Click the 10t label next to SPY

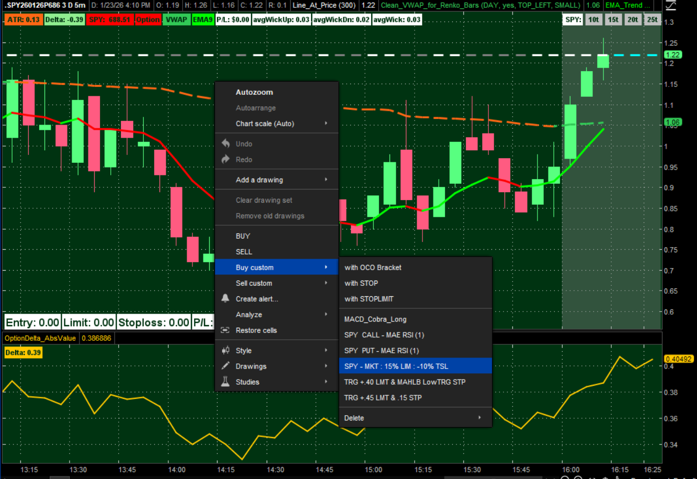(593, 20)
